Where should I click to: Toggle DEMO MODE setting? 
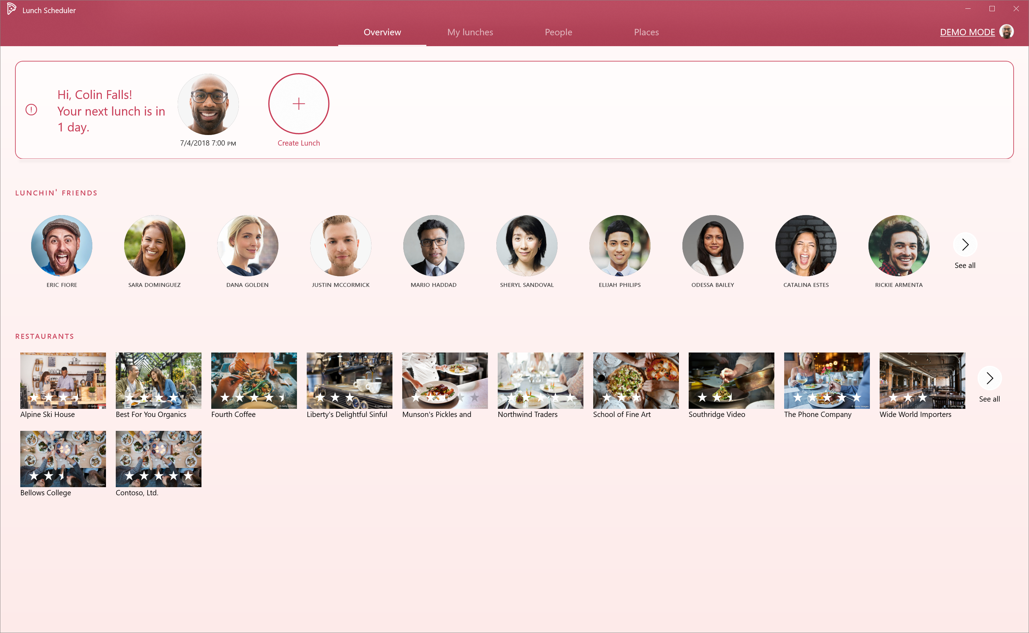click(967, 31)
